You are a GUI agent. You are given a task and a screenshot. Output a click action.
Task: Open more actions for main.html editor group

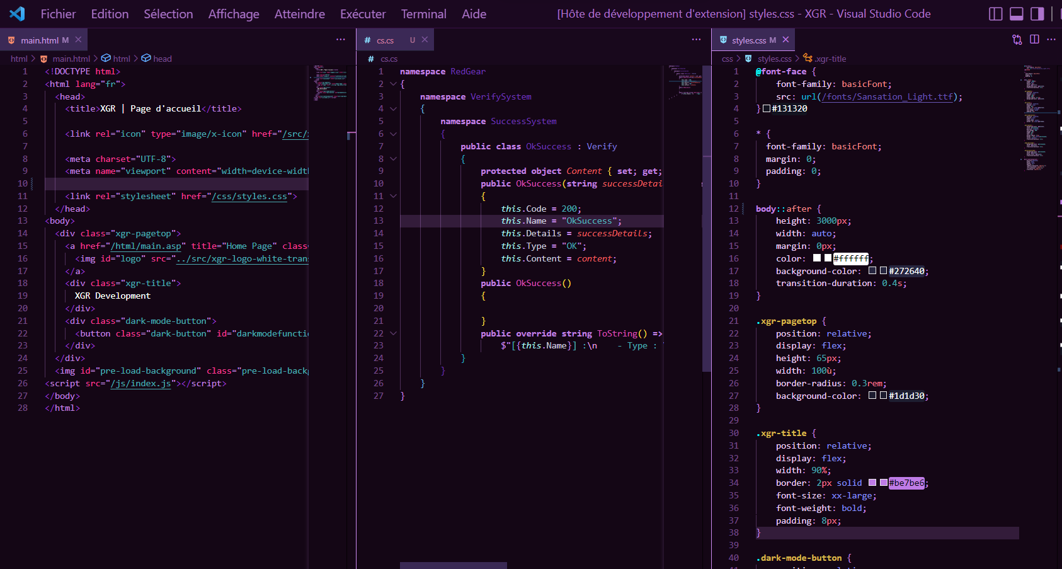pos(341,40)
